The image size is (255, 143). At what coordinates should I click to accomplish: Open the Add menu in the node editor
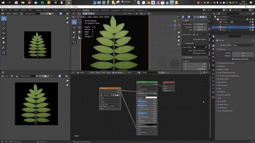click(104, 72)
